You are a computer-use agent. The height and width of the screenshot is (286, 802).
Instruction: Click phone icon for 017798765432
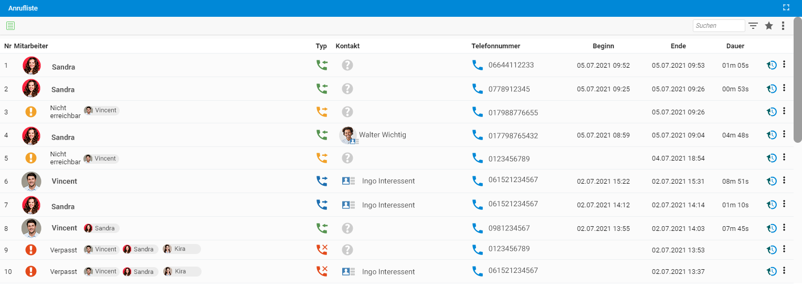pyautogui.click(x=477, y=135)
